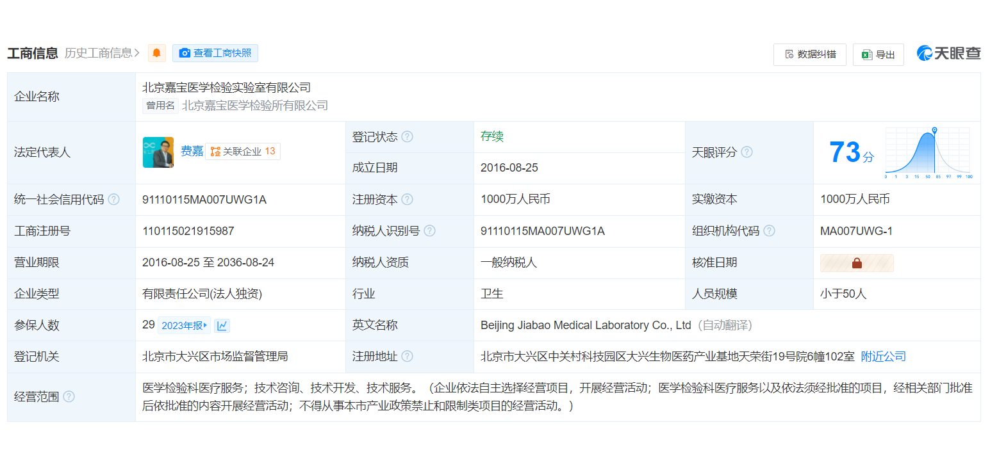
Task: Click the 法定代表人 row label
Action: pyautogui.click(x=42, y=152)
